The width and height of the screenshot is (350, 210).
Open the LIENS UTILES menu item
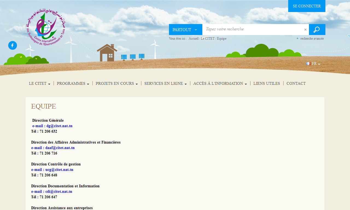click(267, 83)
